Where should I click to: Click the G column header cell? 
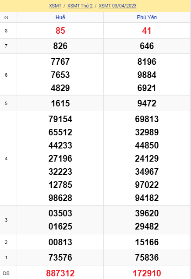click(6, 18)
